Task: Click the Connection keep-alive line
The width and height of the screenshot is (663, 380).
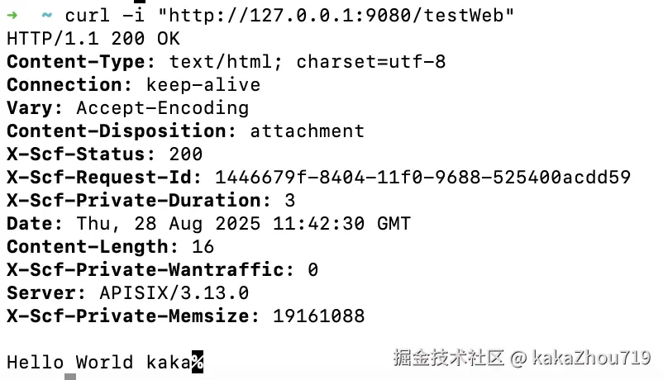Action: pos(132,85)
